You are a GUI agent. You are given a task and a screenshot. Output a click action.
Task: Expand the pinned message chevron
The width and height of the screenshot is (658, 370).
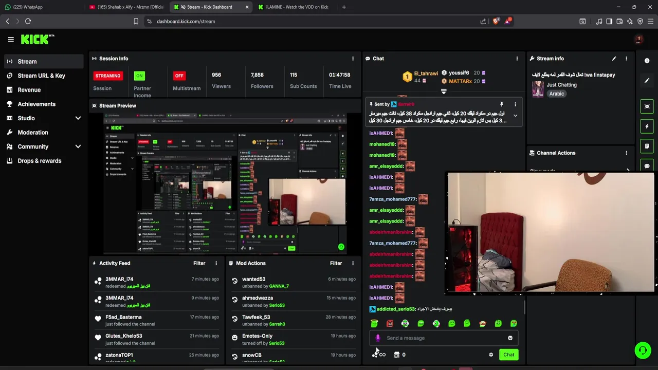[515, 116]
